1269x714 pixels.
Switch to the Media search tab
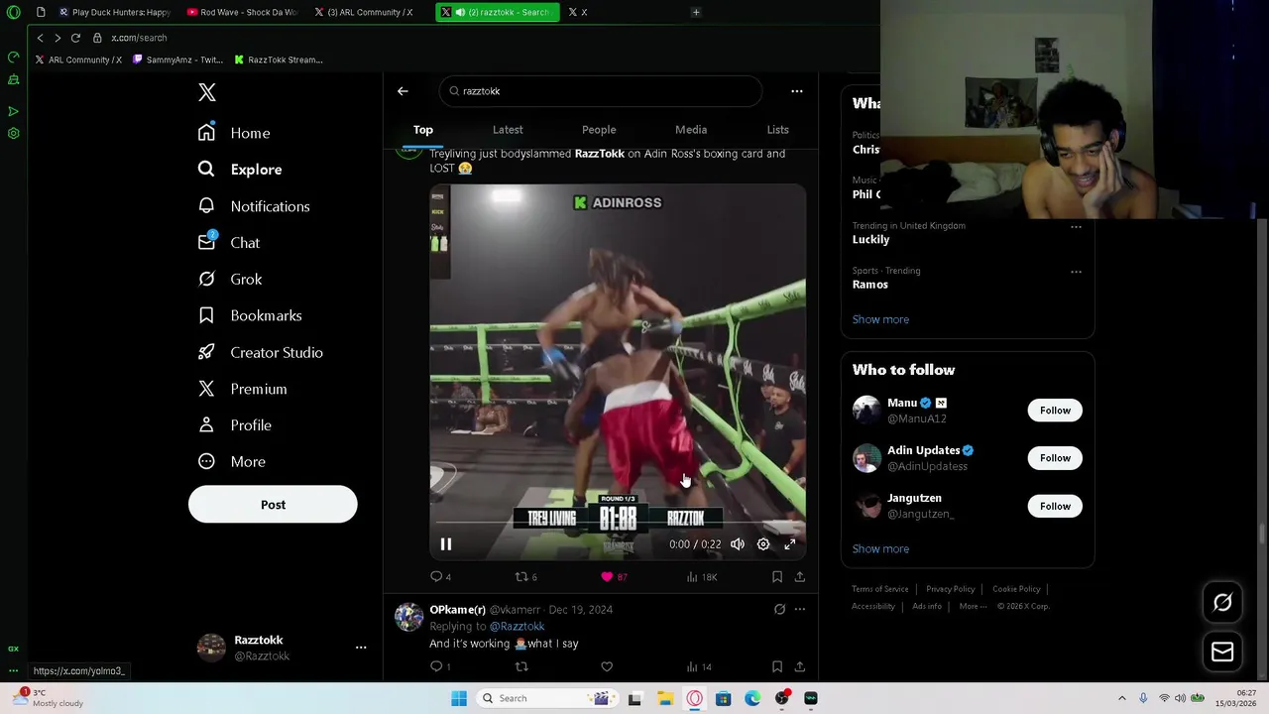pos(691,130)
